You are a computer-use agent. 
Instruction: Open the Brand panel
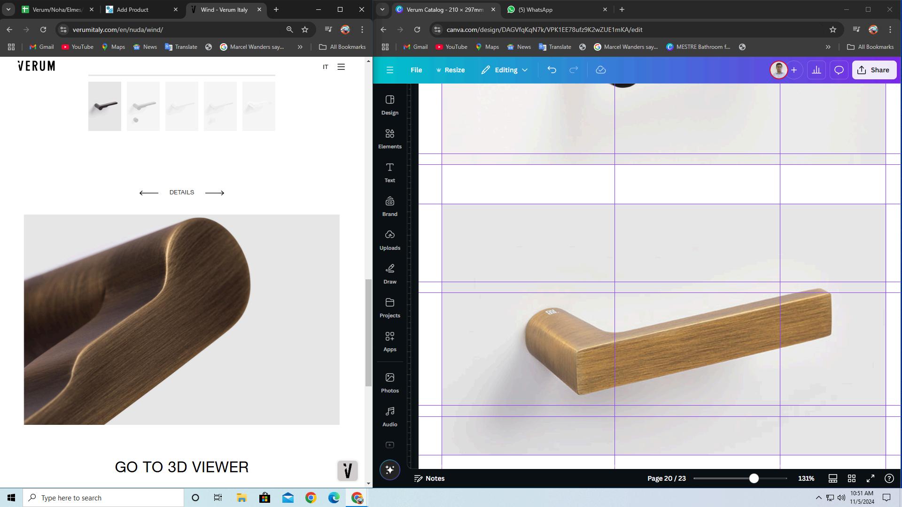389,207
